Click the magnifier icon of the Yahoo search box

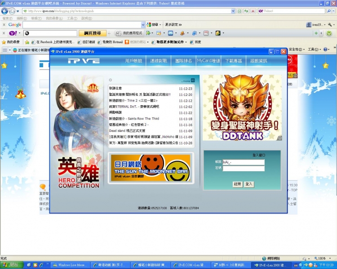pos(329,11)
